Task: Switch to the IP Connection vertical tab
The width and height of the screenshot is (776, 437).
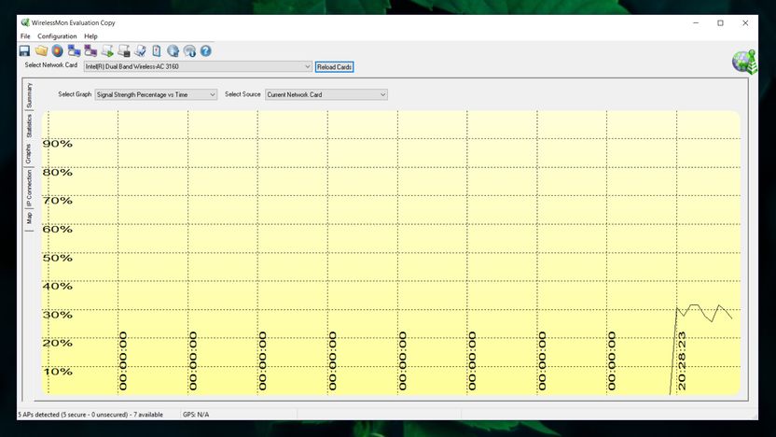Action: click(x=29, y=189)
